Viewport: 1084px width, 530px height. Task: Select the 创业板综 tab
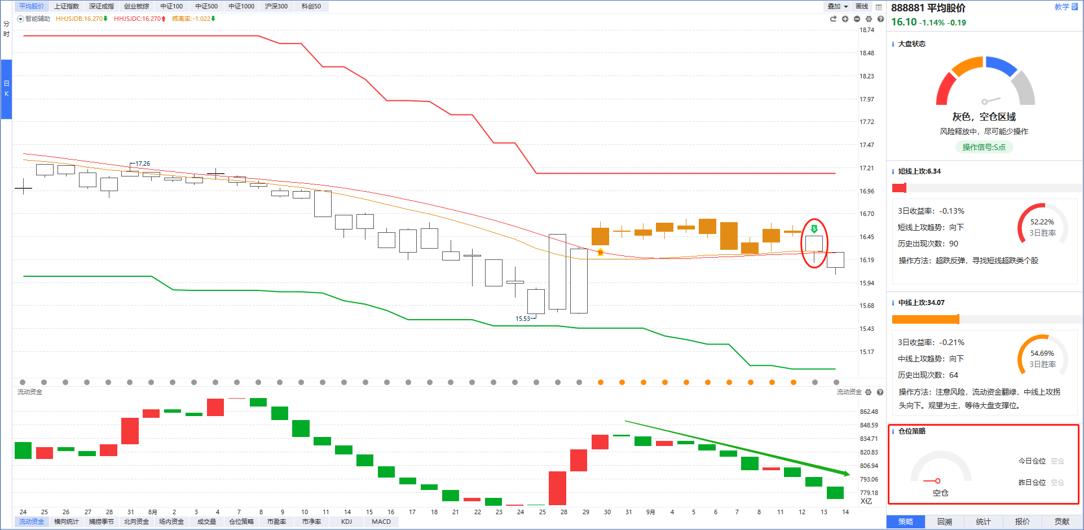point(136,6)
